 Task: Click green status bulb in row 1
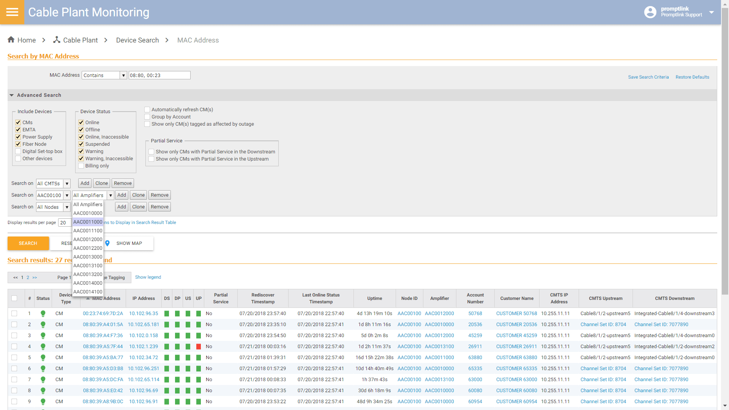pyautogui.click(x=43, y=314)
